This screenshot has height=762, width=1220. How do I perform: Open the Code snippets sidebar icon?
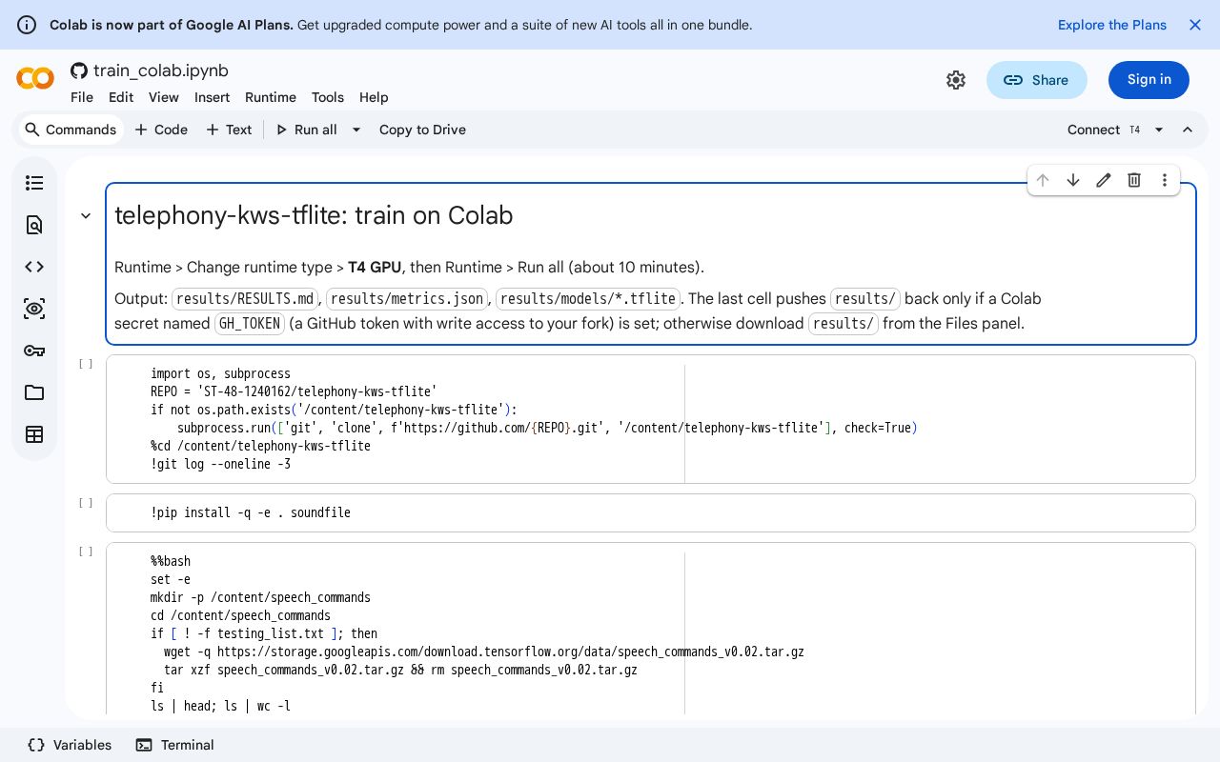(x=34, y=267)
